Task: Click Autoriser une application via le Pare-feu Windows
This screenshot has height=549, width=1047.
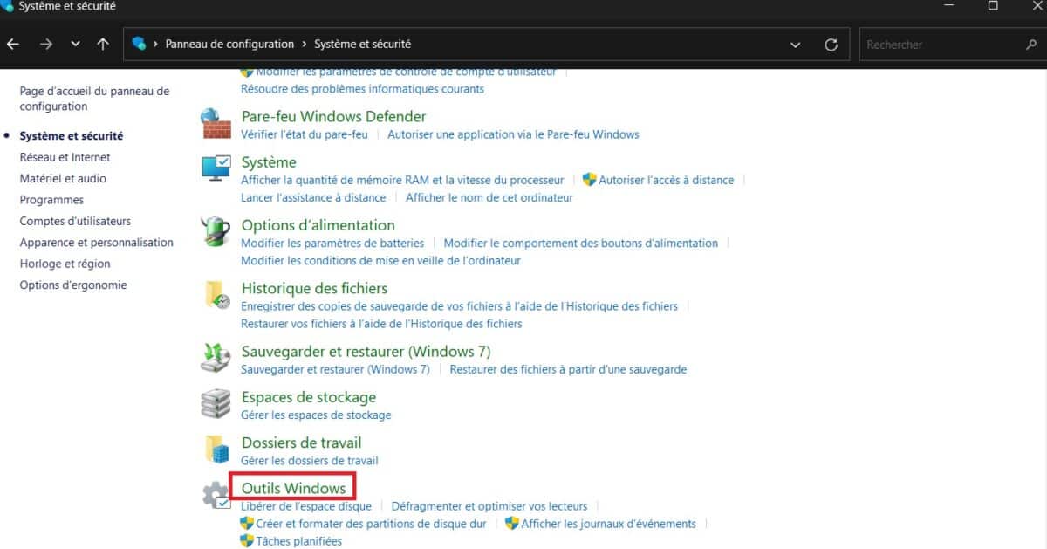Action: coord(513,134)
